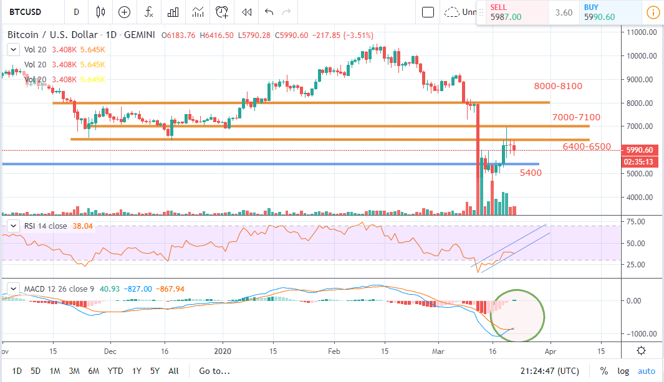Click the RSI value 38.04

pyautogui.click(x=82, y=226)
